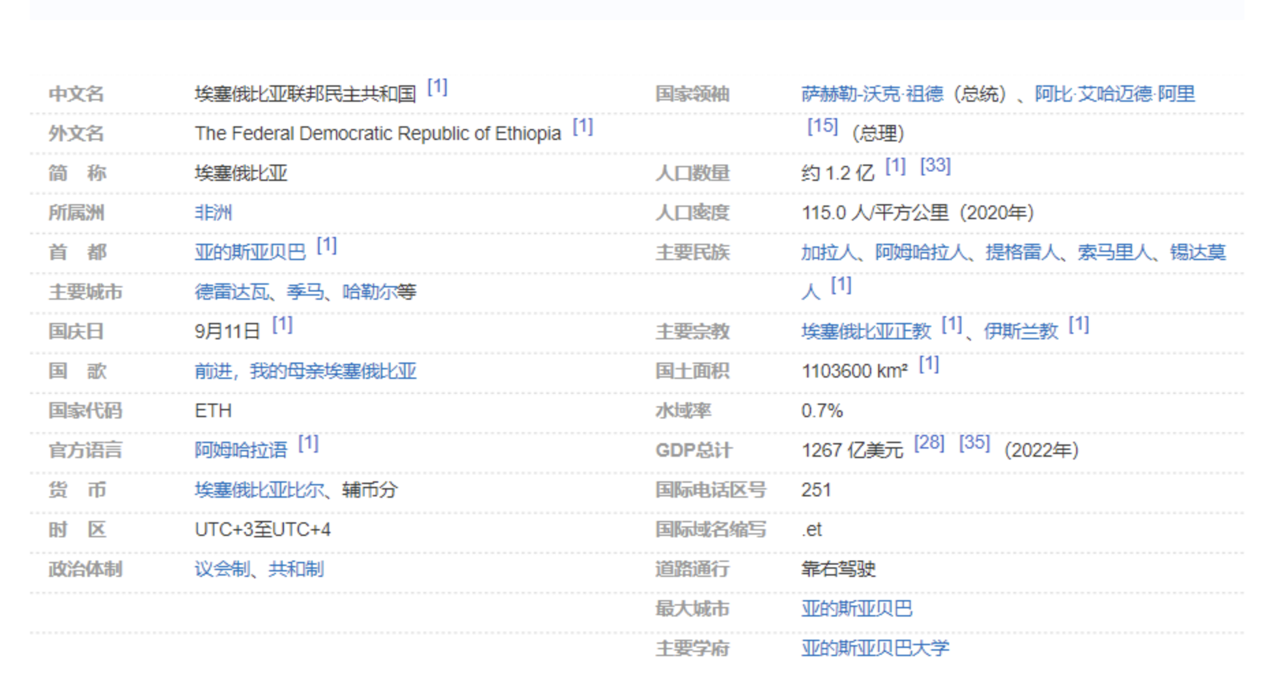Click reference [1] next to the 首都 value
This screenshot has width=1270, height=680.
pyautogui.click(x=326, y=246)
